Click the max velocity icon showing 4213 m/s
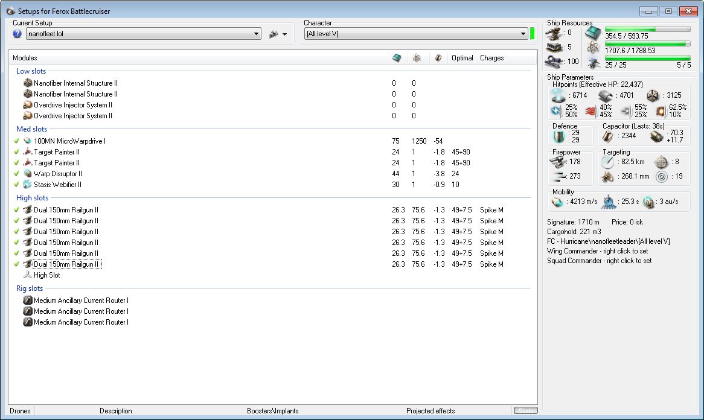Screen dimensions: 704x420 click(x=557, y=202)
